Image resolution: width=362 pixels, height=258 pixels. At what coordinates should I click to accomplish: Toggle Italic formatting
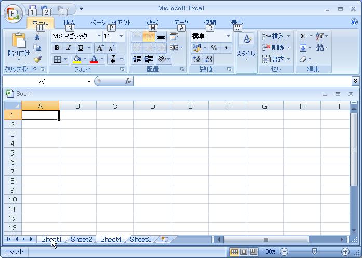(x=69, y=48)
